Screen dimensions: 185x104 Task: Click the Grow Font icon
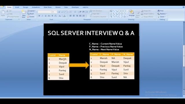(x=59, y=12)
